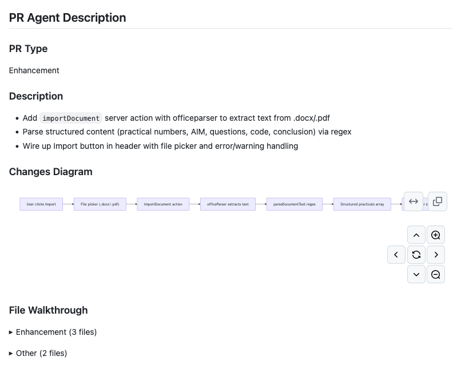Copy the diagram code with copy icon
Viewport: 461px width, 368px height.
click(x=438, y=201)
